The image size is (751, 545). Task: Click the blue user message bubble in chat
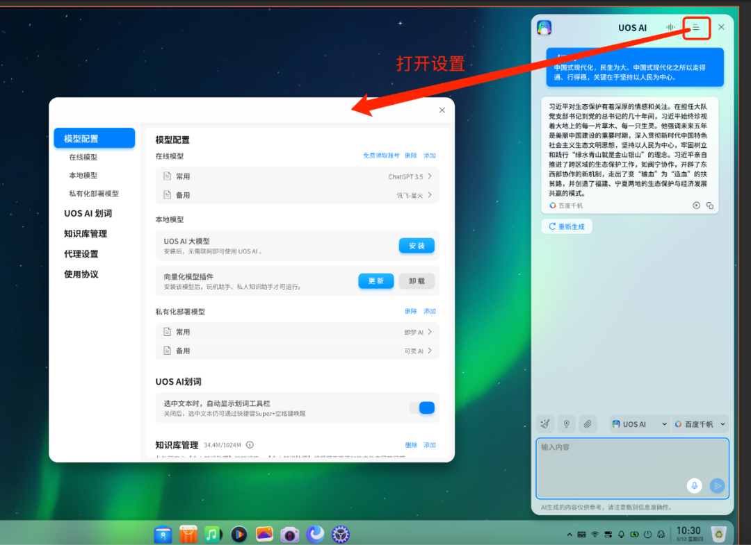(x=635, y=67)
